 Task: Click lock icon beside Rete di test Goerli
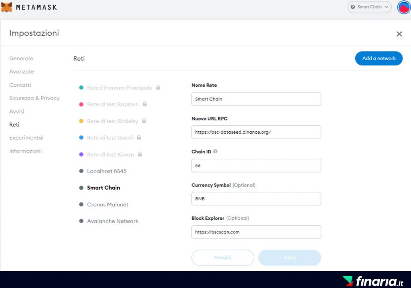(x=139, y=137)
